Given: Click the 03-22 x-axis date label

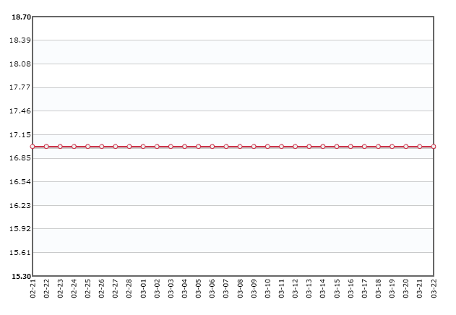Looking at the screenshot, I should click(434, 288).
